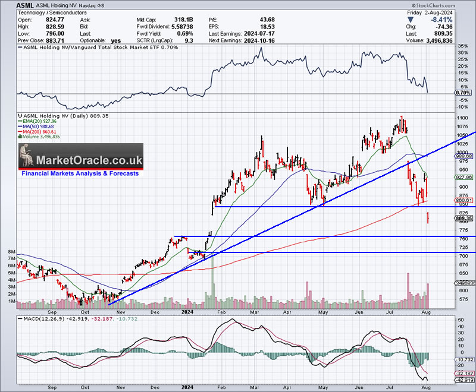Click the ASML/Vanguard Total Stock Market ETF legend
The width and height of the screenshot is (476, 392).
(98, 48)
